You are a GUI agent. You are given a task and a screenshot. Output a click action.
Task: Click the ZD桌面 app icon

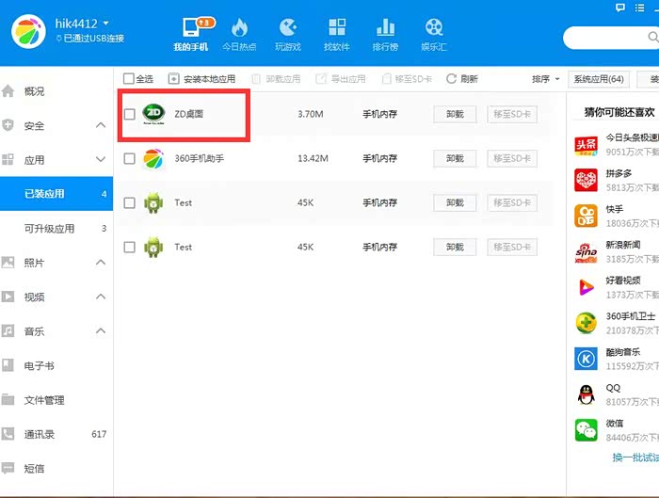coord(153,114)
